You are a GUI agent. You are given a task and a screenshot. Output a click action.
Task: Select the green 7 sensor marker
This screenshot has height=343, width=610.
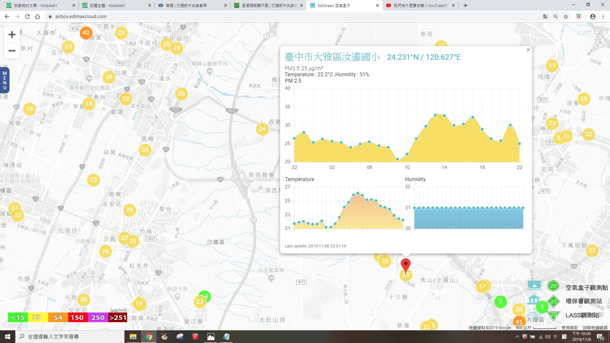pyautogui.click(x=501, y=302)
